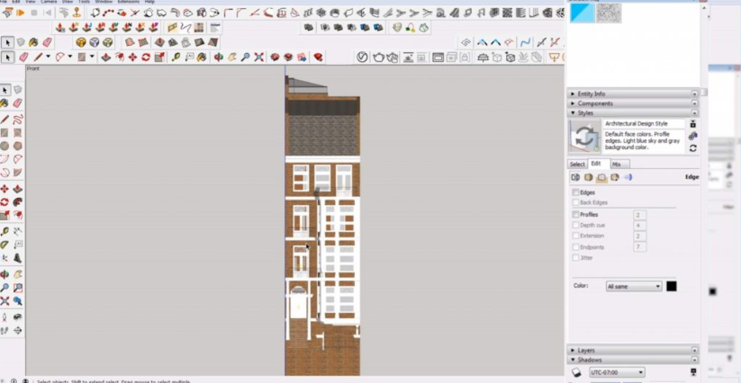Open the Window menu

(x=104, y=2)
